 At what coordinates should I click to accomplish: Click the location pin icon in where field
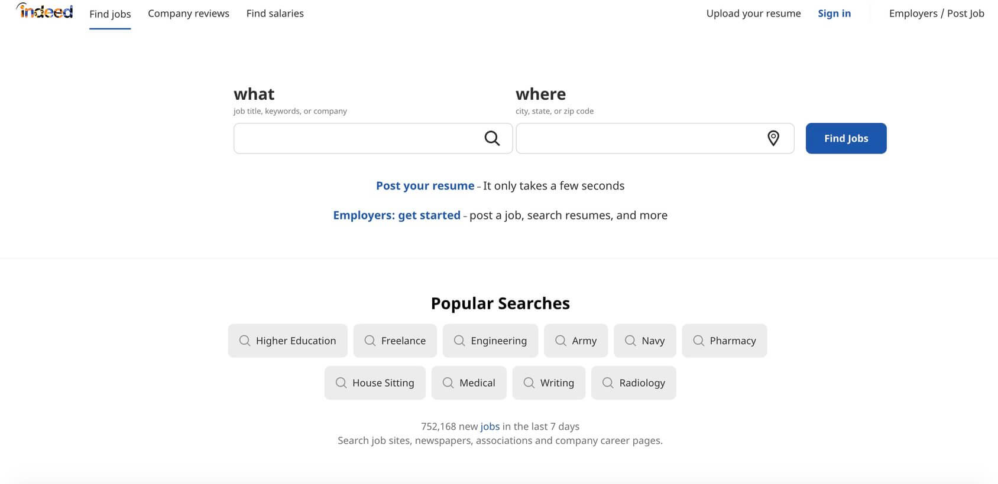click(x=773, y=138)
